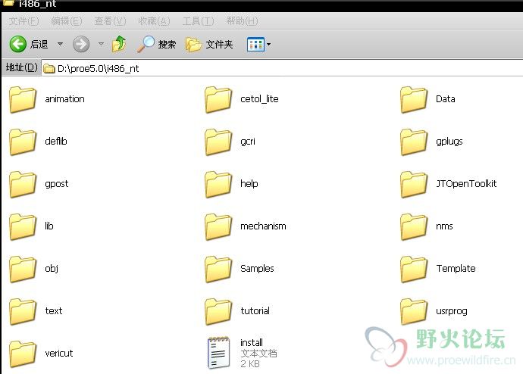The image size is (523, 374).
Task: Click the address bar path field
Action: click(282, 68)
